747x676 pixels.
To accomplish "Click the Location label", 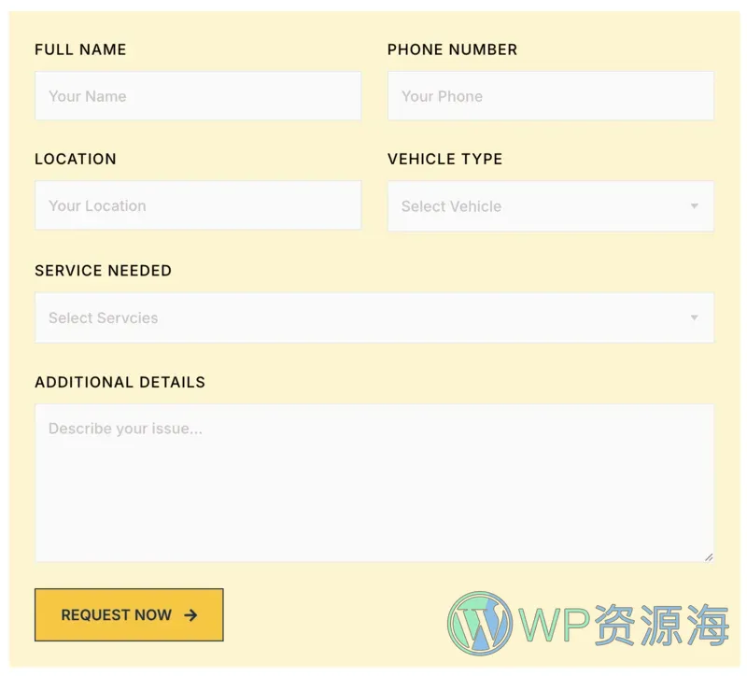I will click(x=76, y=159).
